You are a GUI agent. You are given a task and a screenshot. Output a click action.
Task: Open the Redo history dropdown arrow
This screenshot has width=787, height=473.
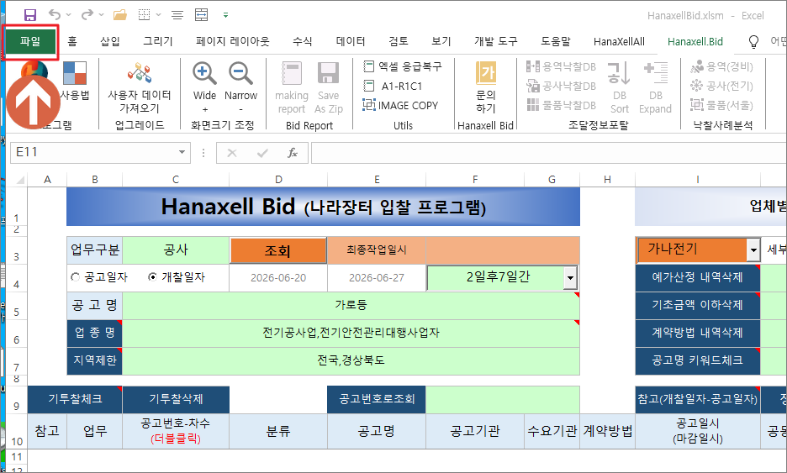102,15
